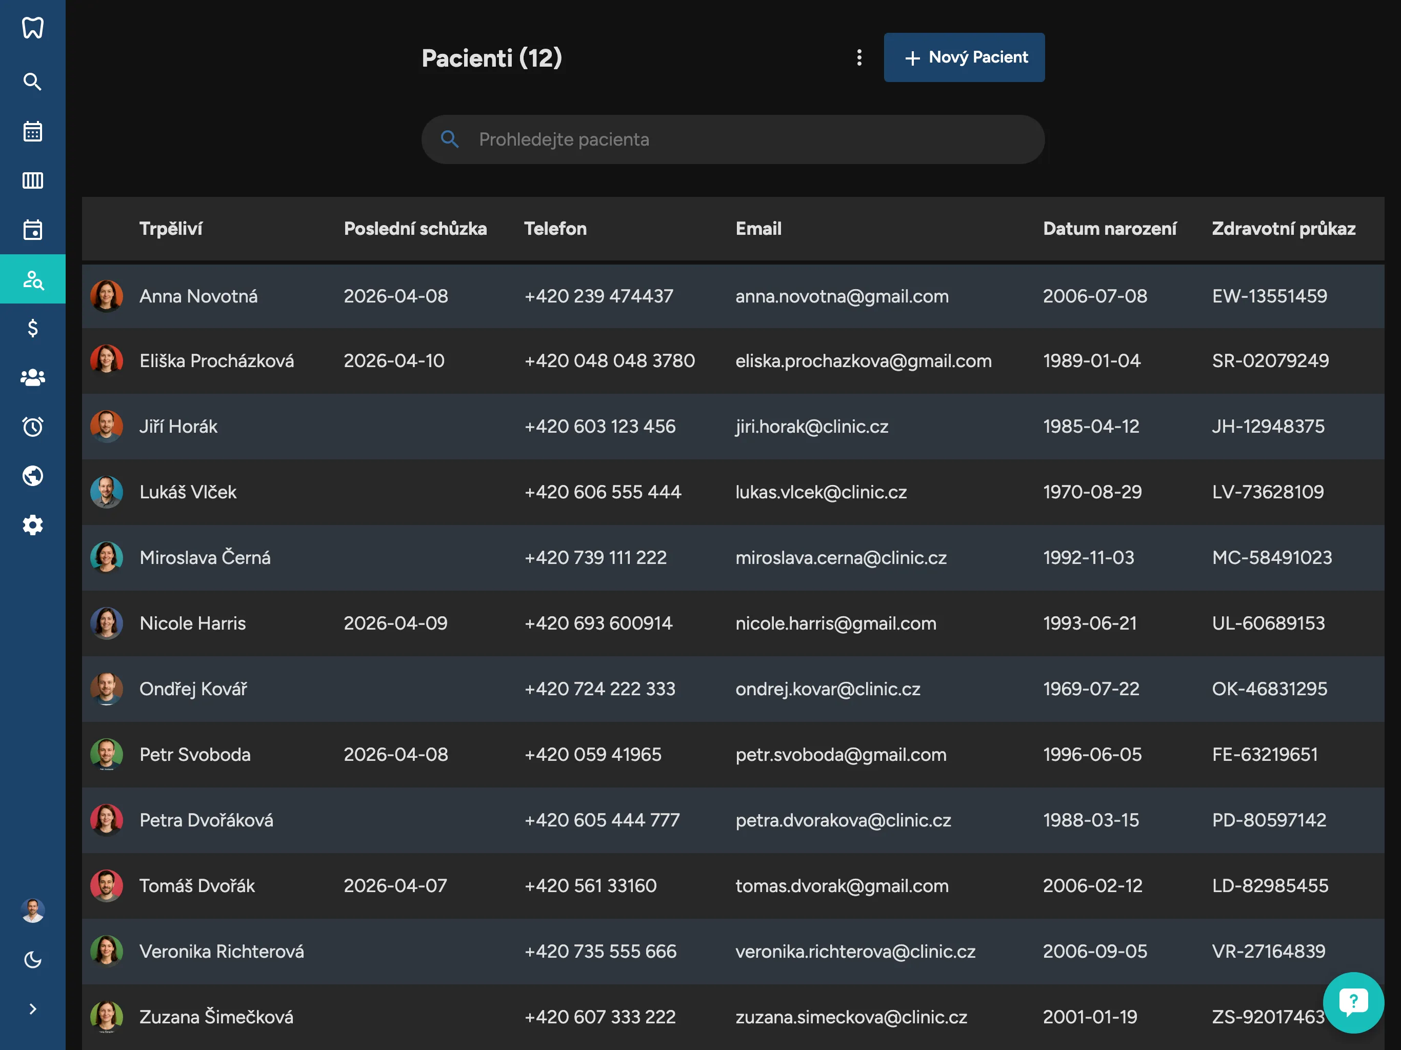Toggle dark mode with the moon icon
Image resolution: width=1401 pixels, height=1050 pixels.
click(x=32, y=960)
